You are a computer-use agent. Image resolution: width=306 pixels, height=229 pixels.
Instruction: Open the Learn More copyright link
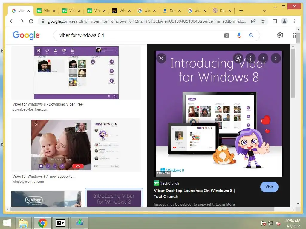coord(225,205)
